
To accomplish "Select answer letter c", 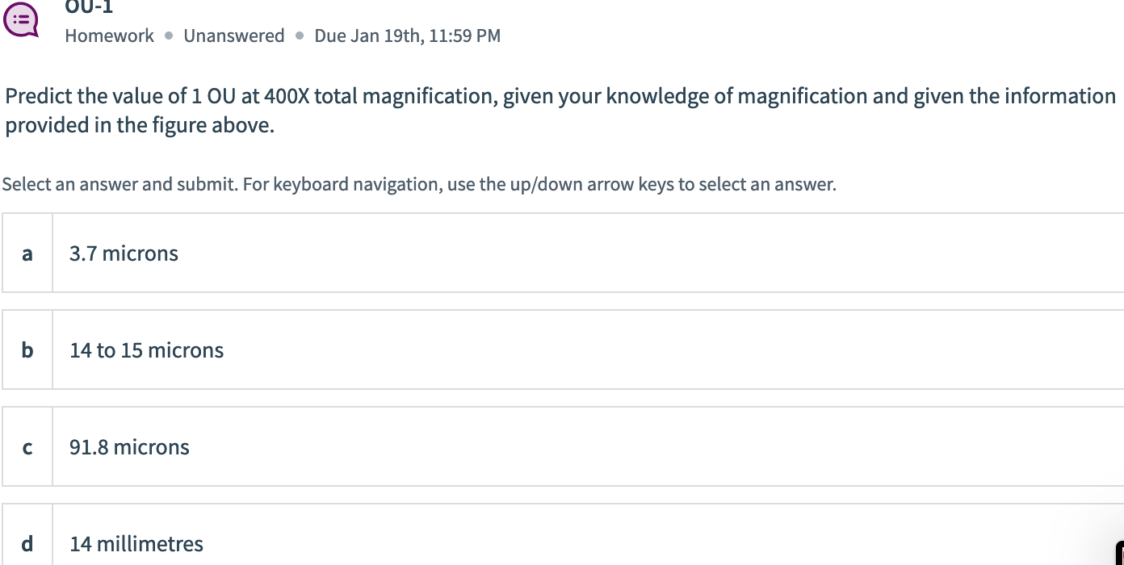I will (27, 447).
